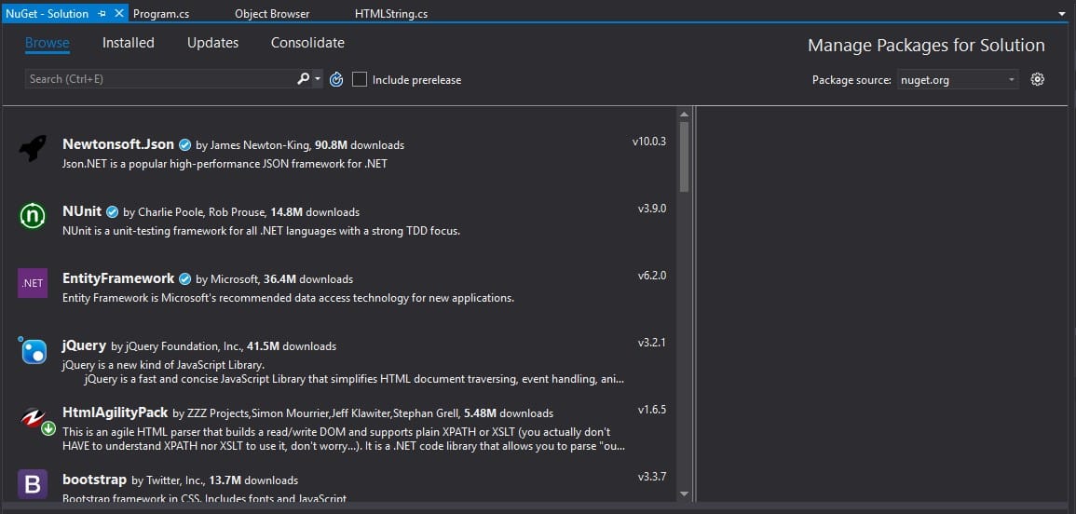Click version label v3.9.0
This screenshot has width=1076, height=514.
coord(652,209)
